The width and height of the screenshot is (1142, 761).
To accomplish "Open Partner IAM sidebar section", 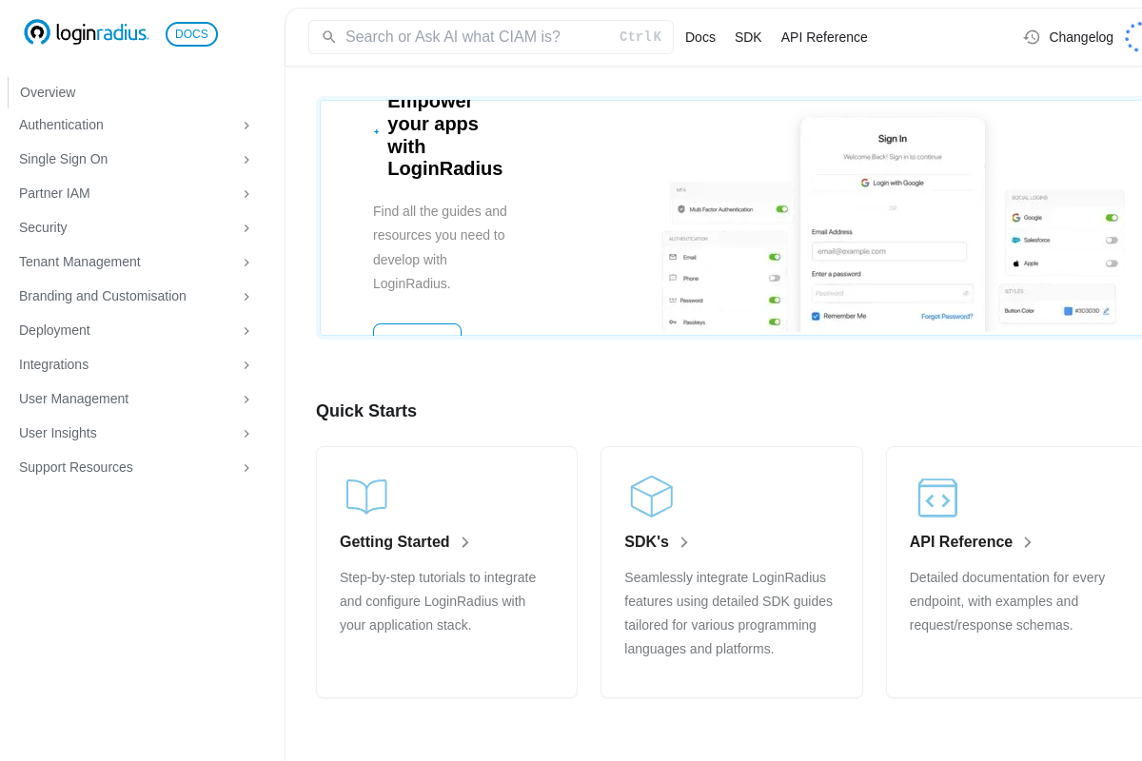I will 54,193.
